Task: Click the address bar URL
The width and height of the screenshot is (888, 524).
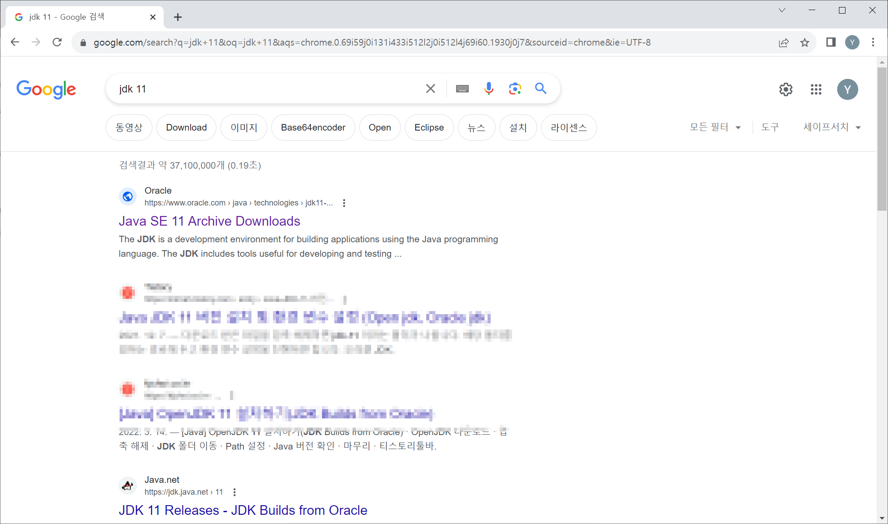Action: [x=372, y=42]
